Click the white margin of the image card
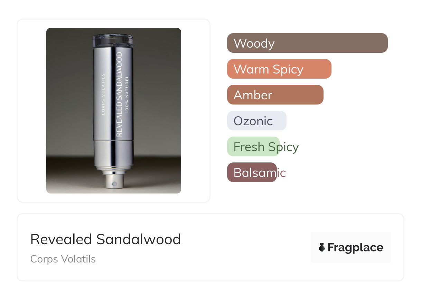The image size is (421, 298). click(x=31, y=110)
